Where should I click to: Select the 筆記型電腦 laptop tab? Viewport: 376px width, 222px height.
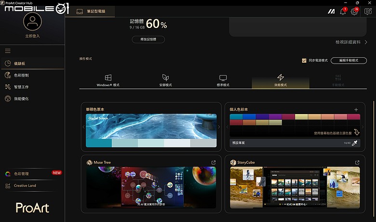click(x=91, y=11)
